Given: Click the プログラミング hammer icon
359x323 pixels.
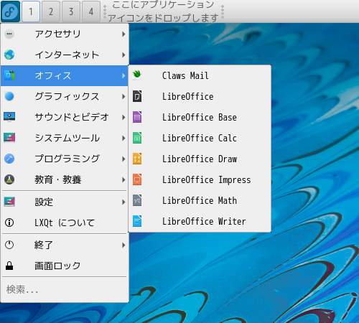Looking at the screenshot, I should click(x=9, y=159).
